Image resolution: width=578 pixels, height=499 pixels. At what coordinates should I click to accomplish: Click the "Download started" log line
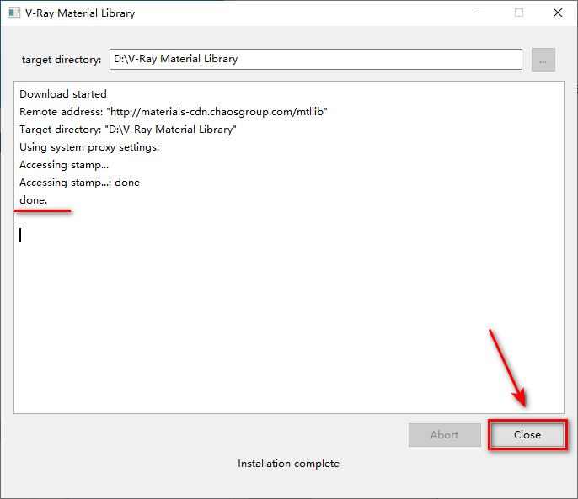(63, 94)
